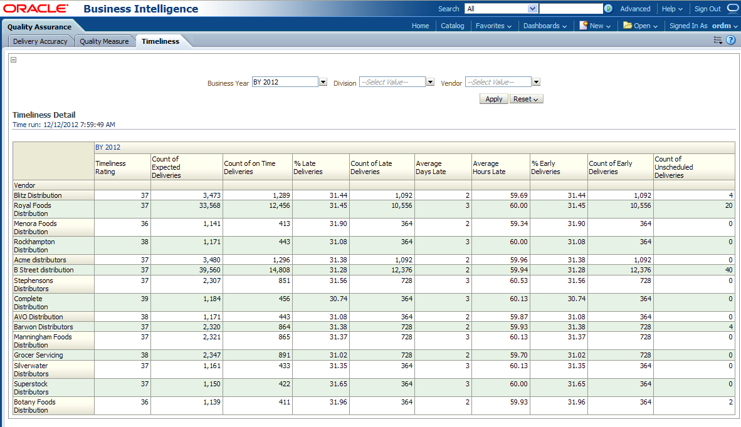Open the Favorites menu

pos(493,26)
